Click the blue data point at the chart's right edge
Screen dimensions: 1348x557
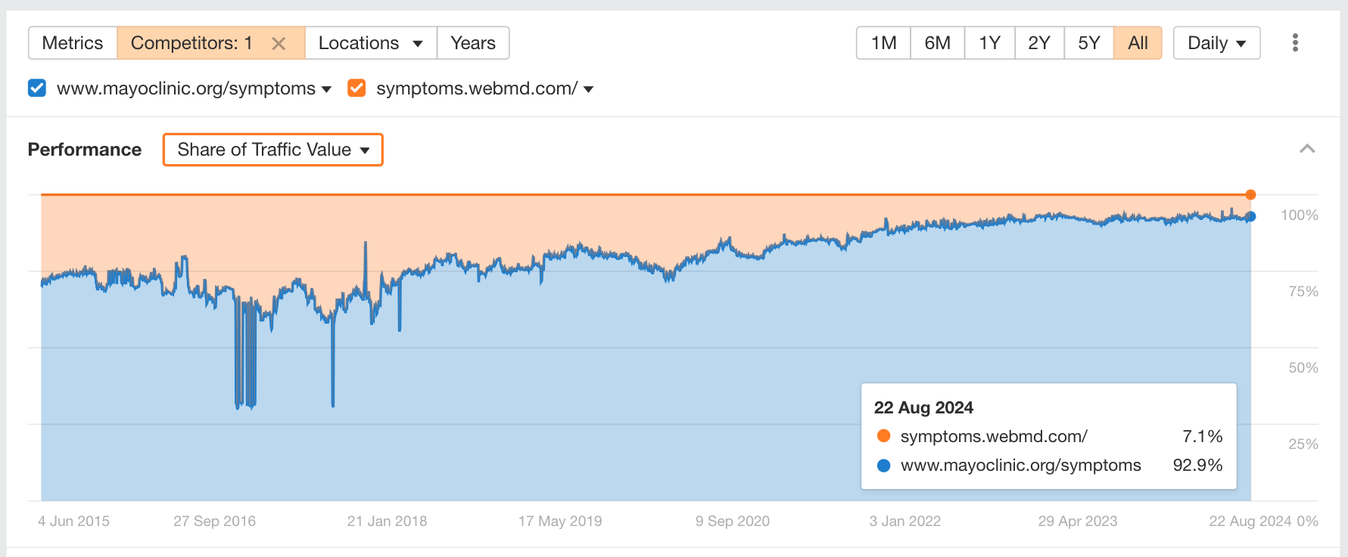[x=1250, y=216]
